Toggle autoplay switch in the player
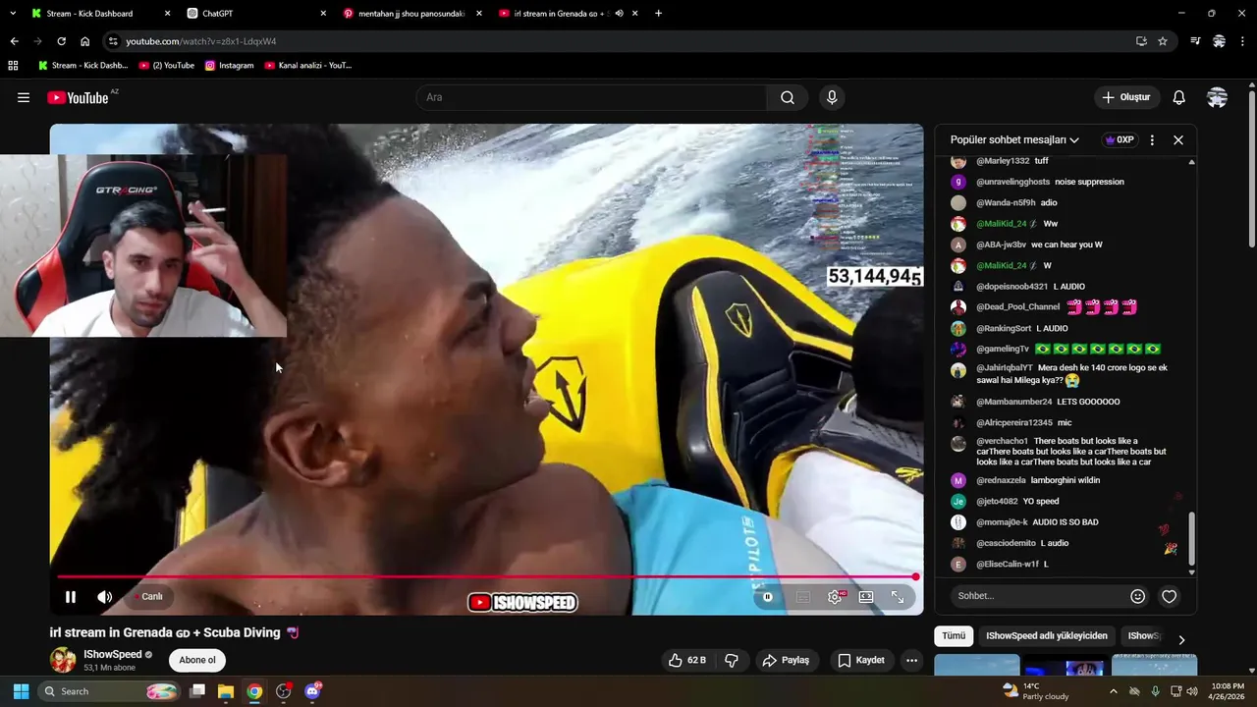This screenshot has width=1257, height=707. (x=768, y=596)
